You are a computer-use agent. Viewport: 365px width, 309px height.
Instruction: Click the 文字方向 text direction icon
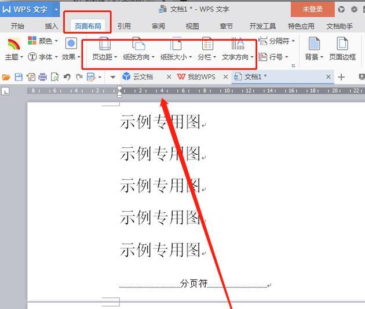[x=238, y=43]
